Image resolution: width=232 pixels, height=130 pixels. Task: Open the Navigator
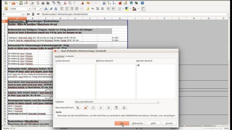coord(131,3)
